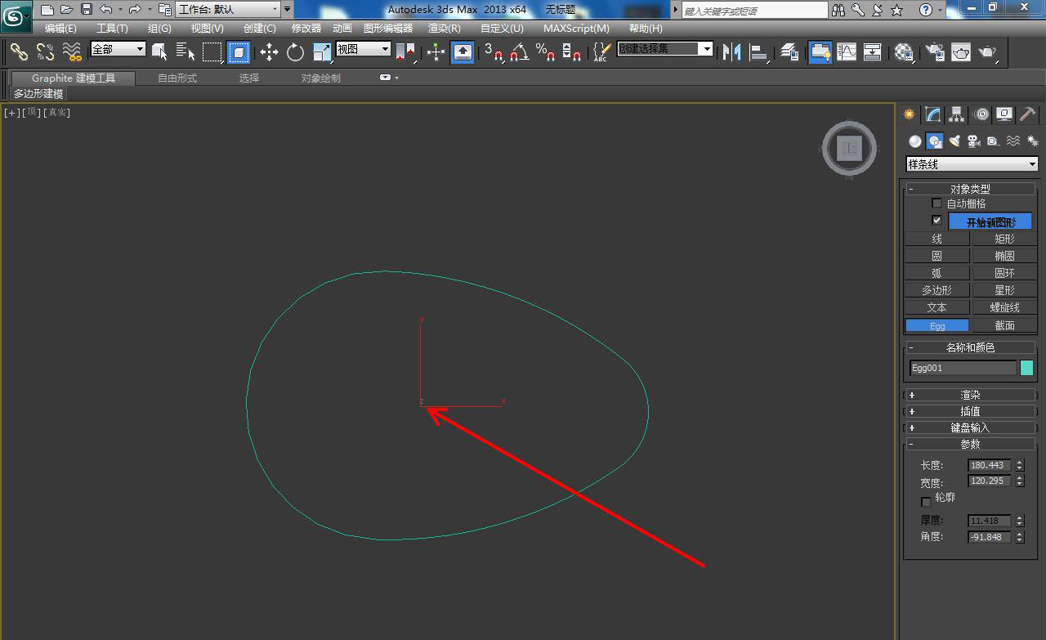Expand the 键盘输入 rollout
The image size is (1046, 640).
(x=970, y=427)
